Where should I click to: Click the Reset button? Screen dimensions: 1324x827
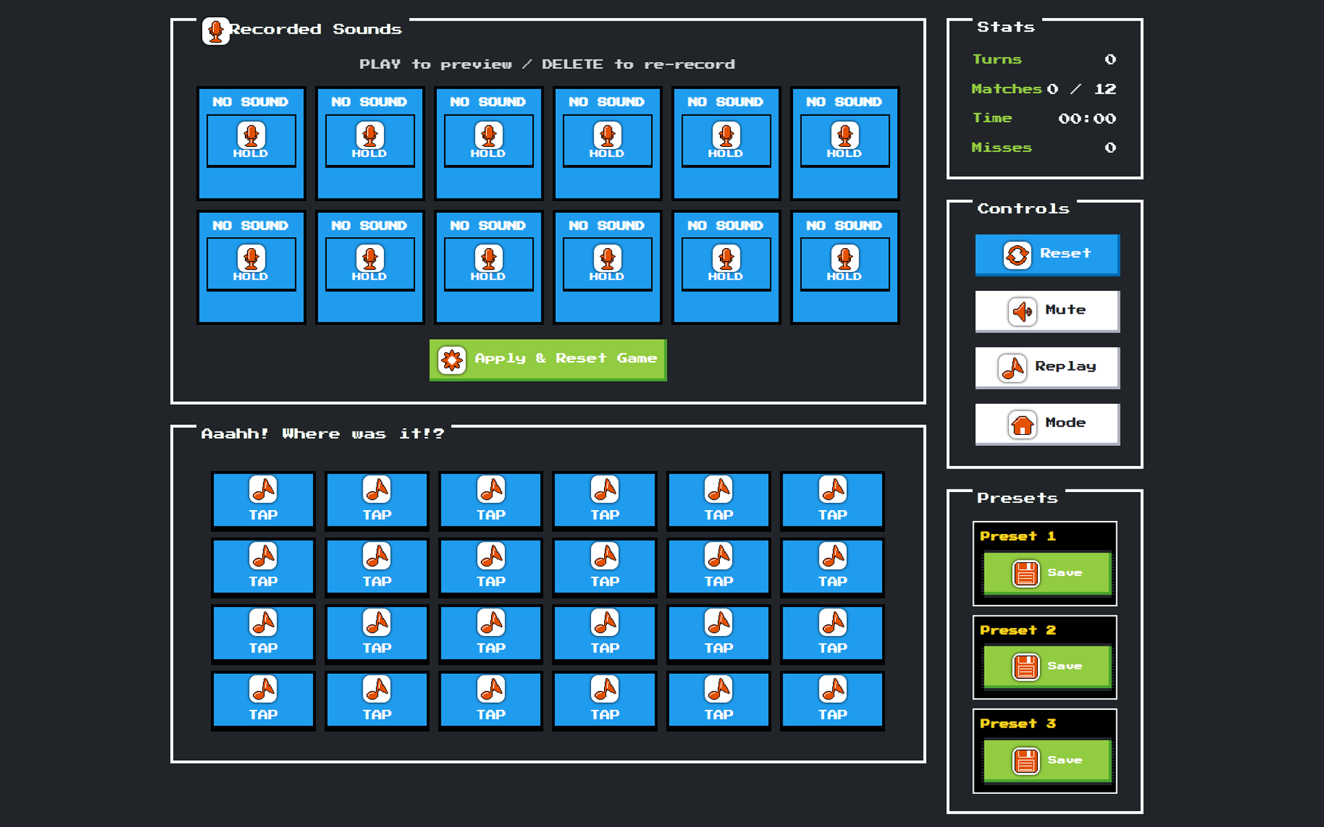[1047, 254]
